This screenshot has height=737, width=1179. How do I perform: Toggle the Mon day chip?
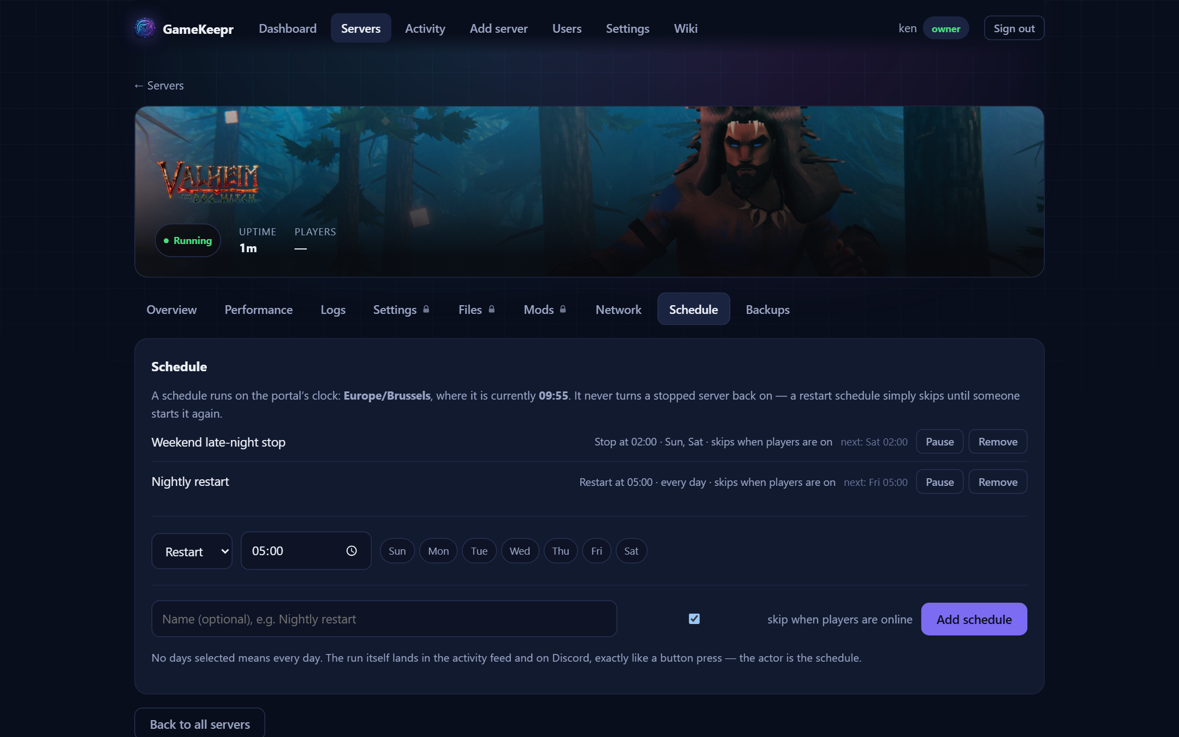coord(438,551)
